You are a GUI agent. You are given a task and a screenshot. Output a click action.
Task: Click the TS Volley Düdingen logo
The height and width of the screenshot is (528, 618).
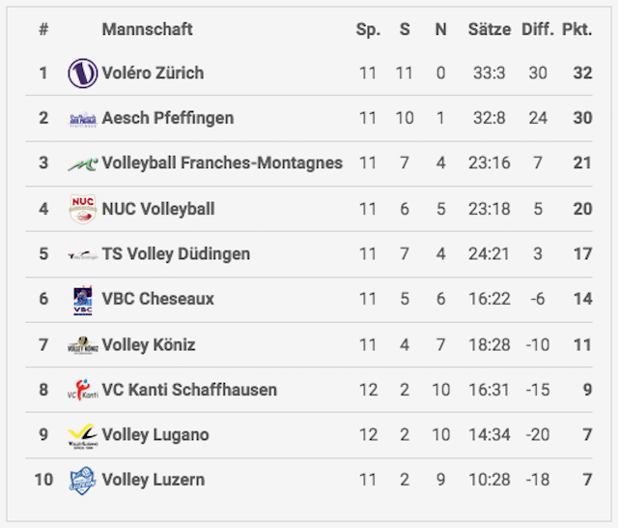click(83, 255)
